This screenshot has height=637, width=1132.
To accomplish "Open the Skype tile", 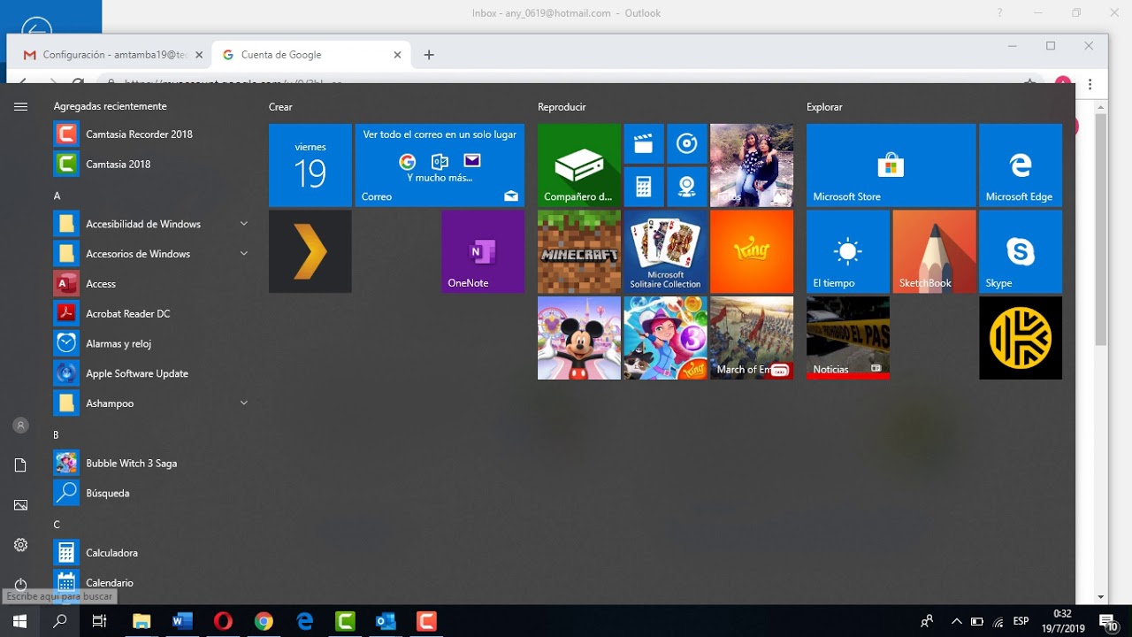I will coord(1021,251).
